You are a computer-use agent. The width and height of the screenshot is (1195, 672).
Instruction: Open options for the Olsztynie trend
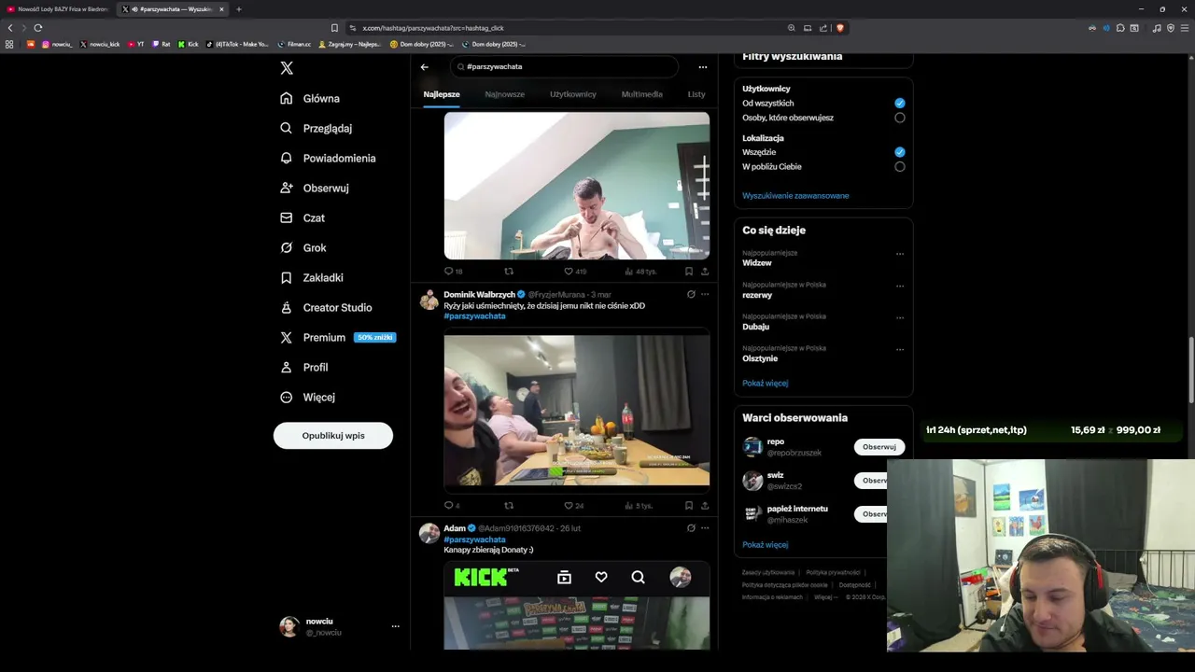pyautogui.click(x=900, y=349)
